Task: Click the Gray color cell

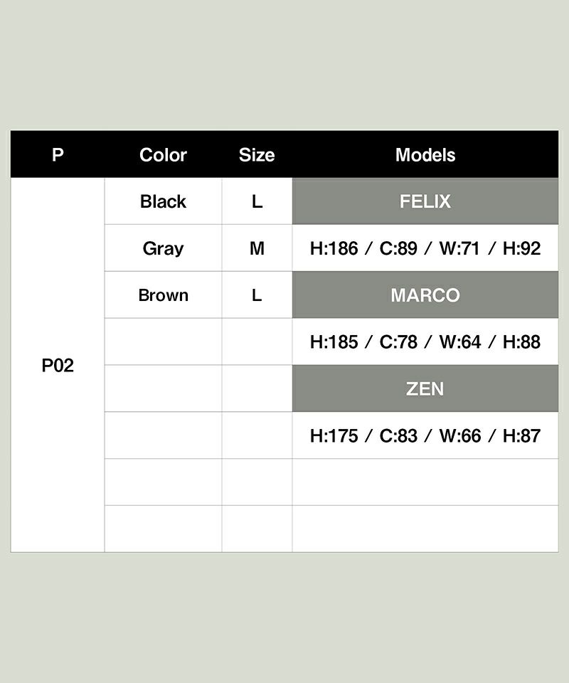Action: (x=163, y=248)
